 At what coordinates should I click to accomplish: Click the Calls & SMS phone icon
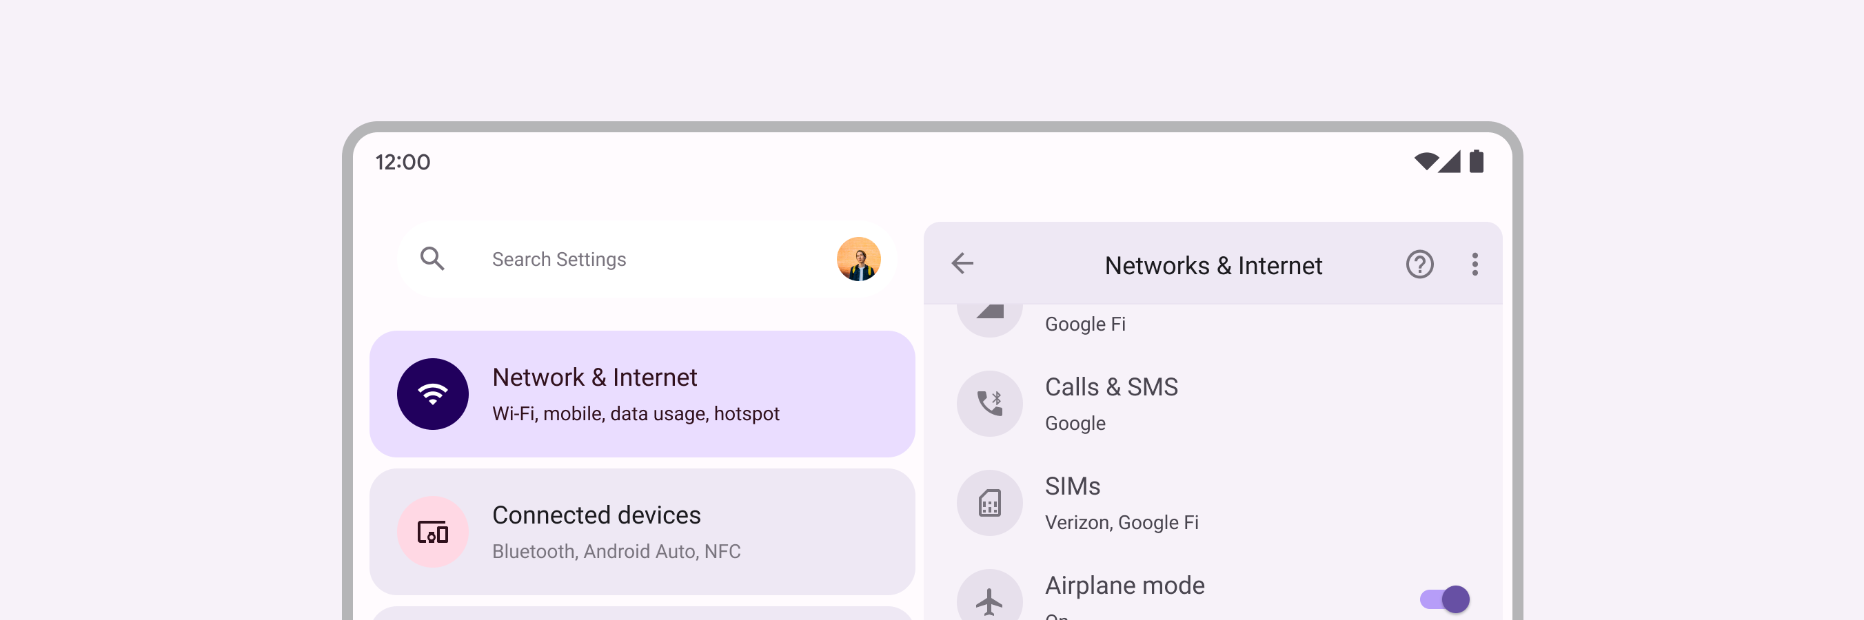(989, 404)
